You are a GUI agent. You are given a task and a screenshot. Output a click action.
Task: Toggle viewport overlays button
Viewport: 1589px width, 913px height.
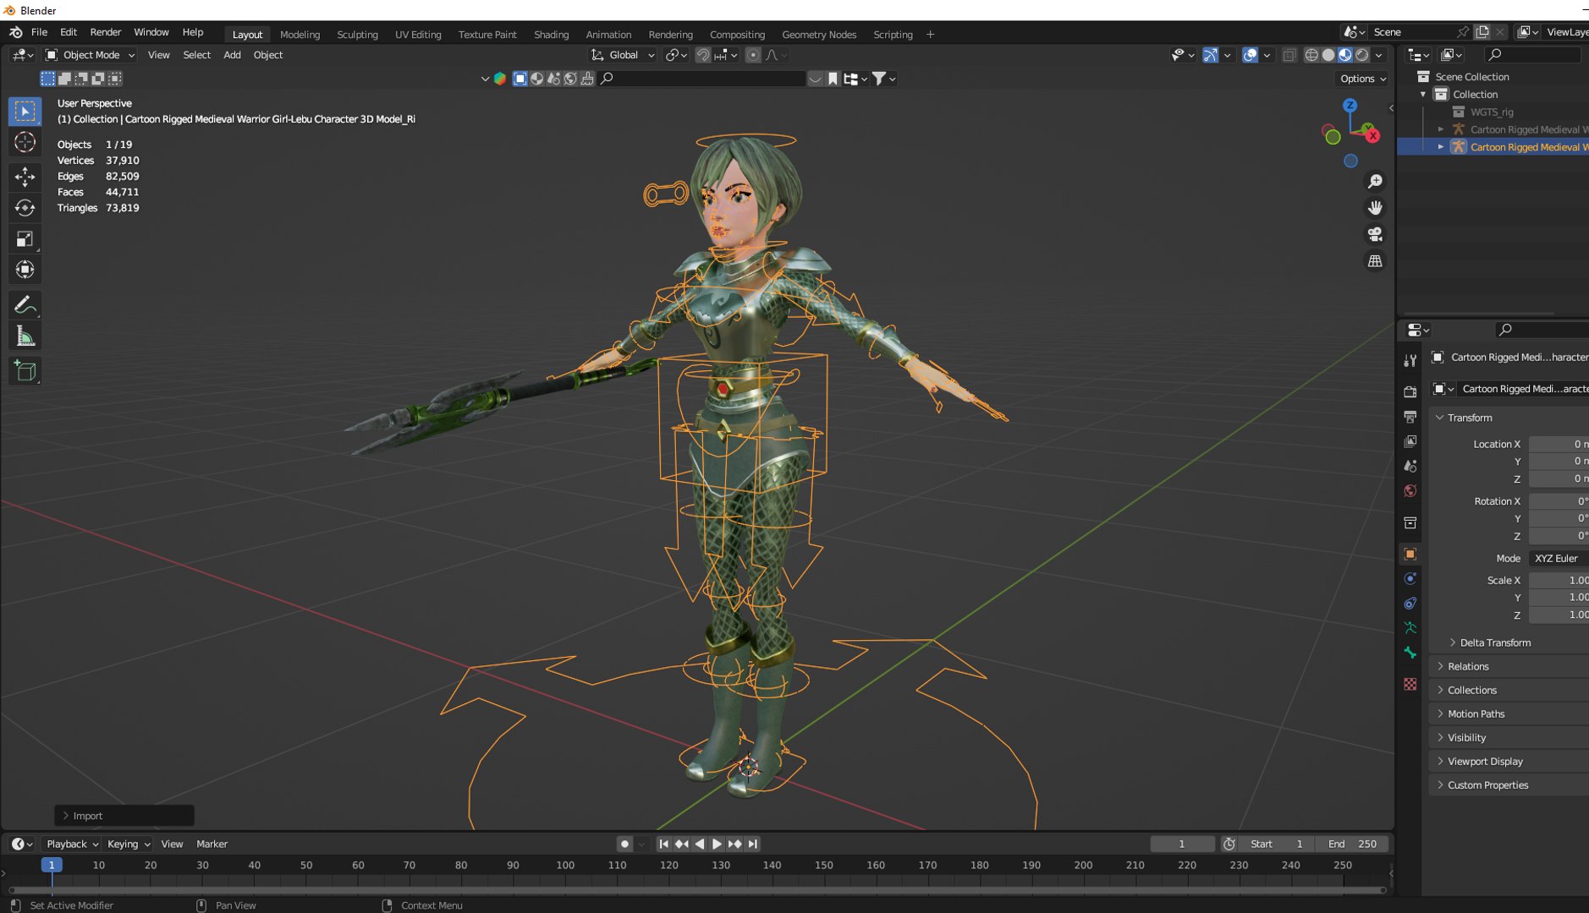tap(1250, 55)
